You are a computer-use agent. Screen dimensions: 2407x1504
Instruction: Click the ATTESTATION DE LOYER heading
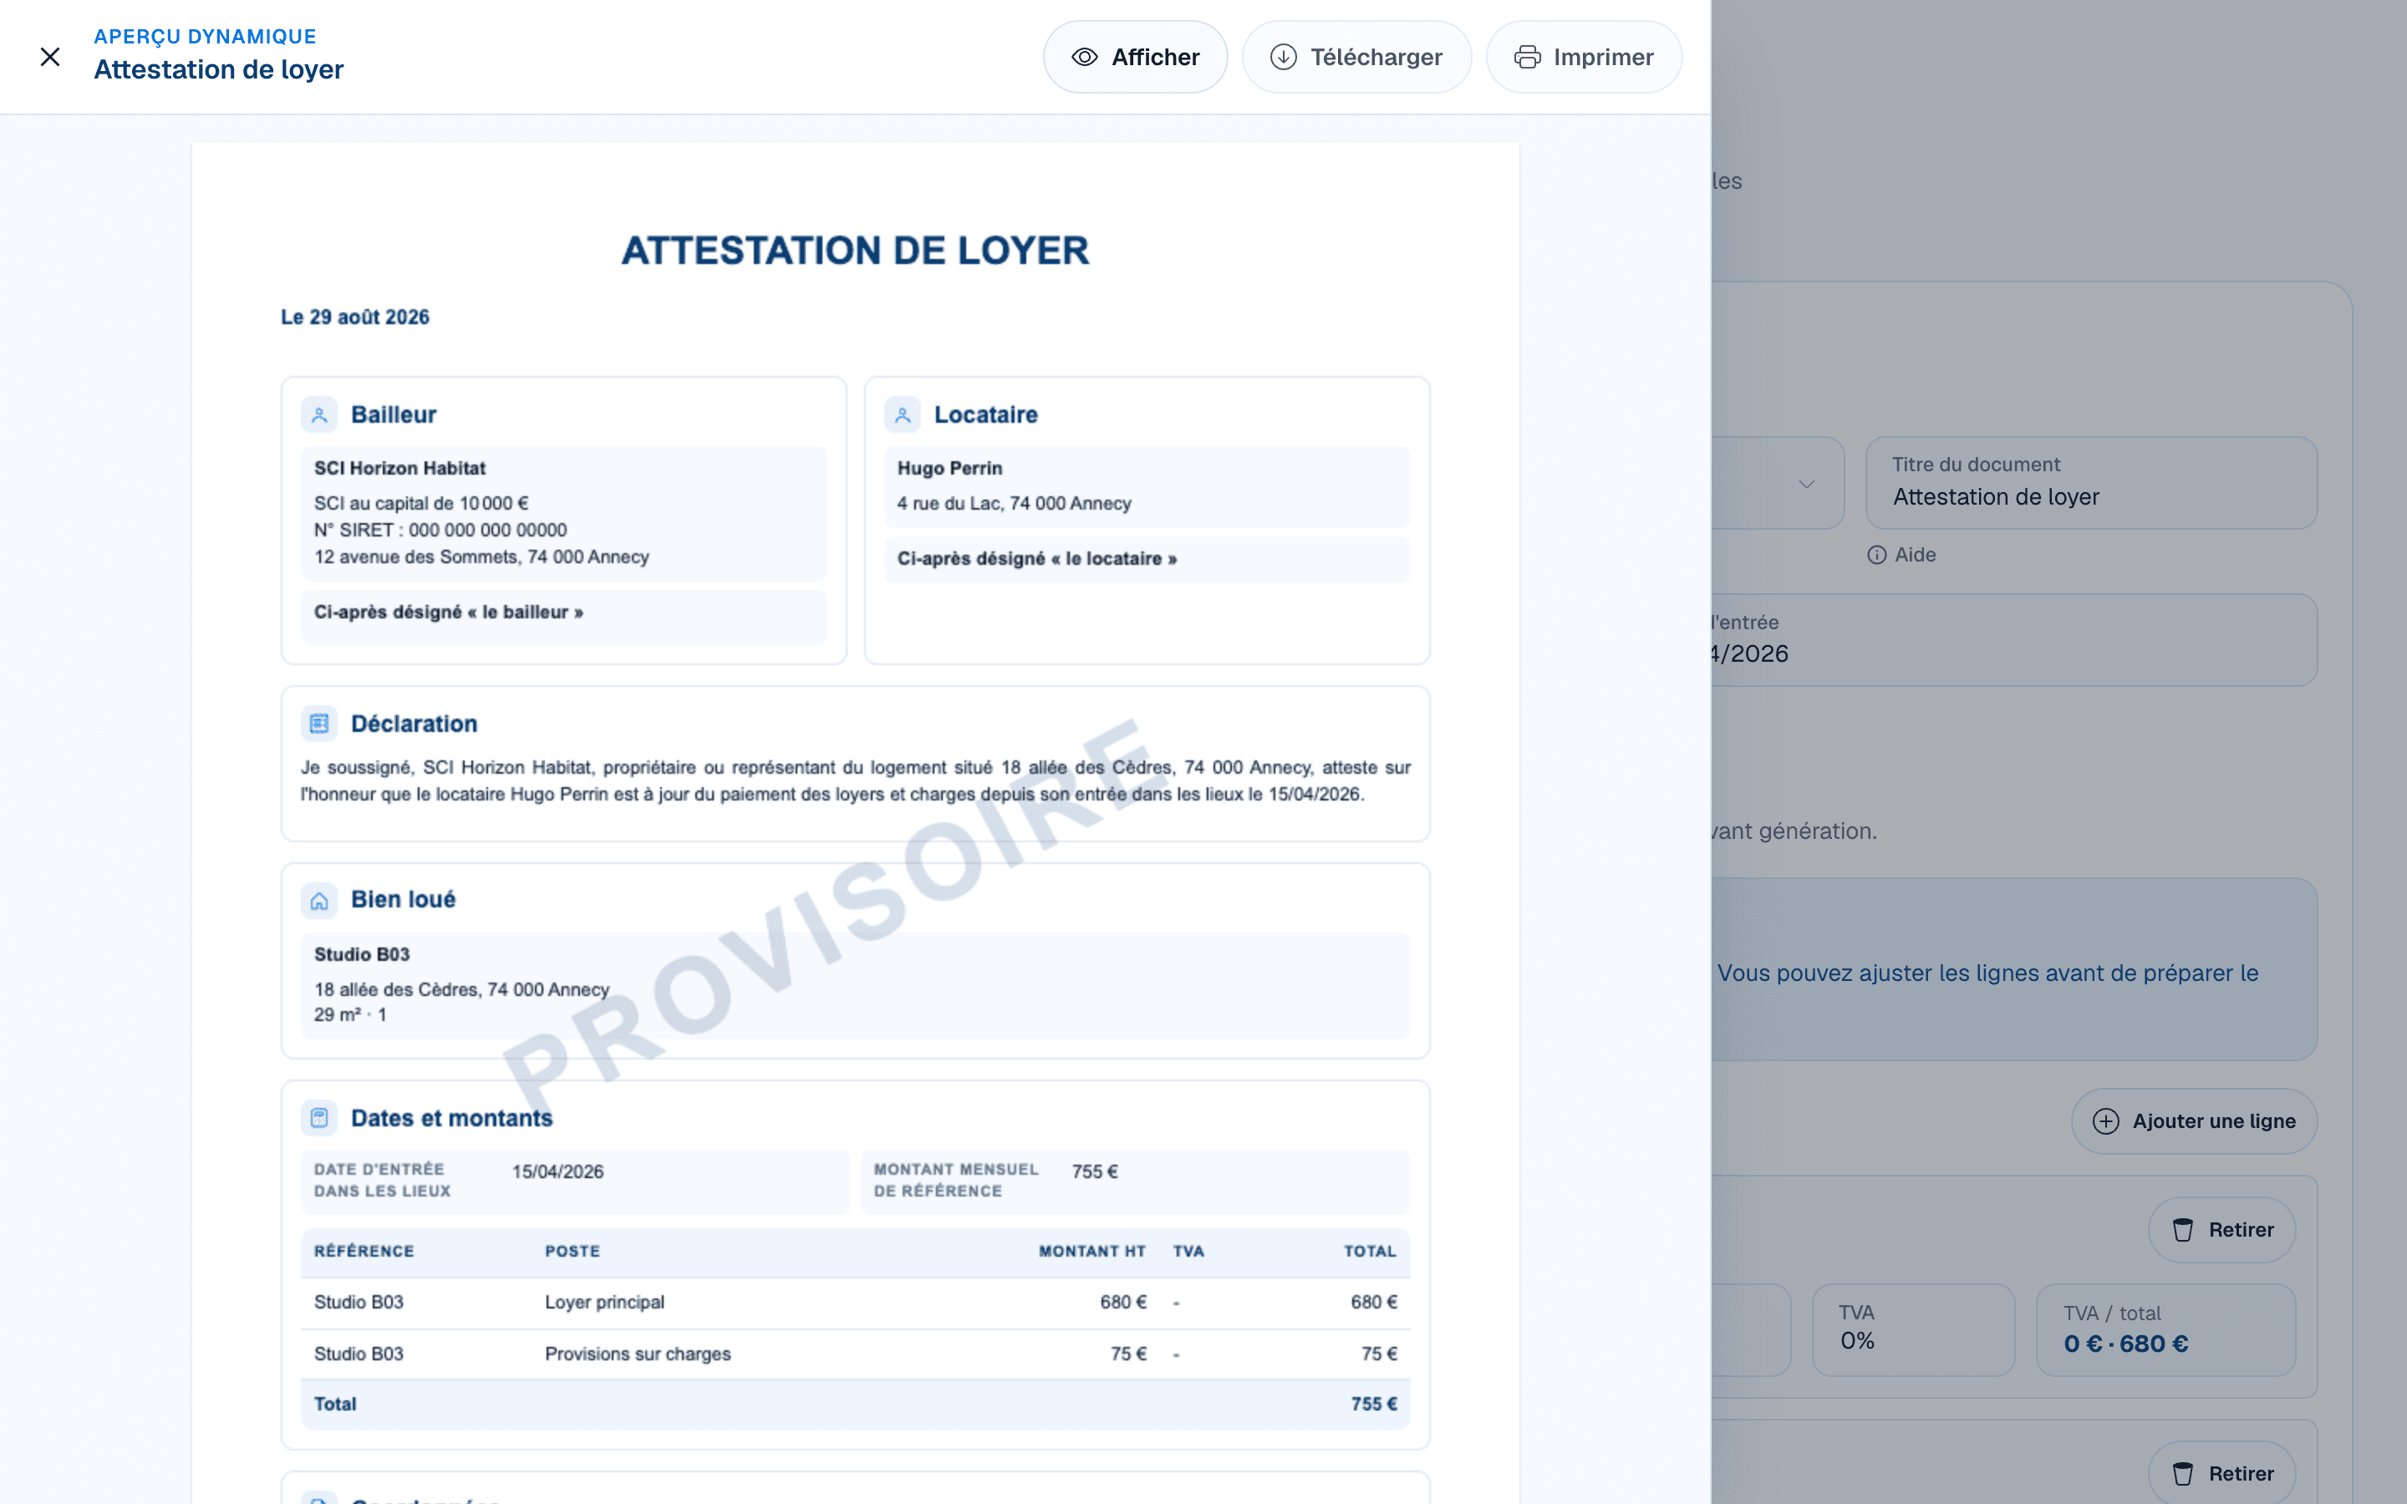[855, 251]
